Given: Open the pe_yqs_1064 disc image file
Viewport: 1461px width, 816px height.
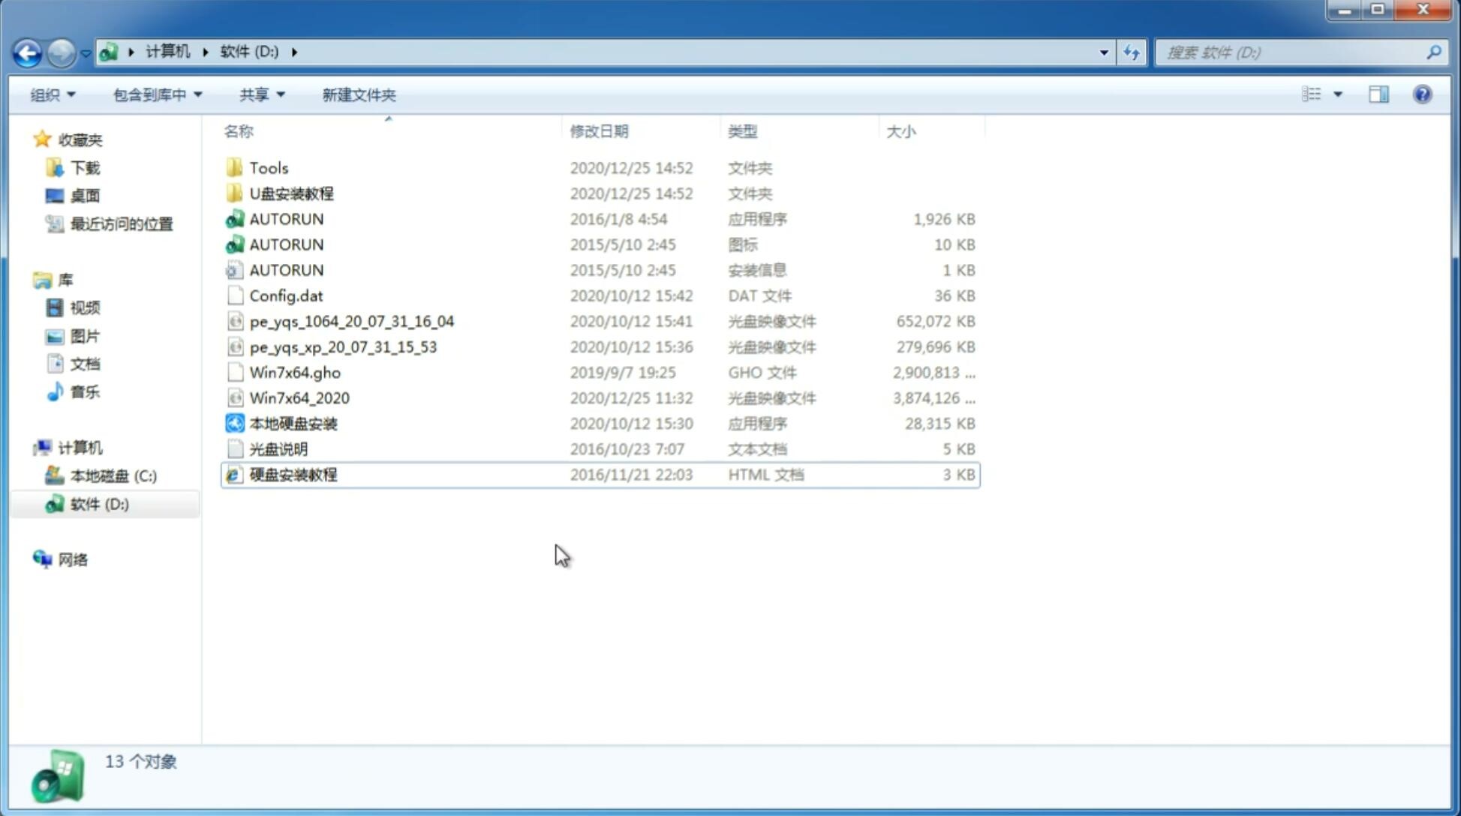Looking at the screenshot, I should coord(351,321).
